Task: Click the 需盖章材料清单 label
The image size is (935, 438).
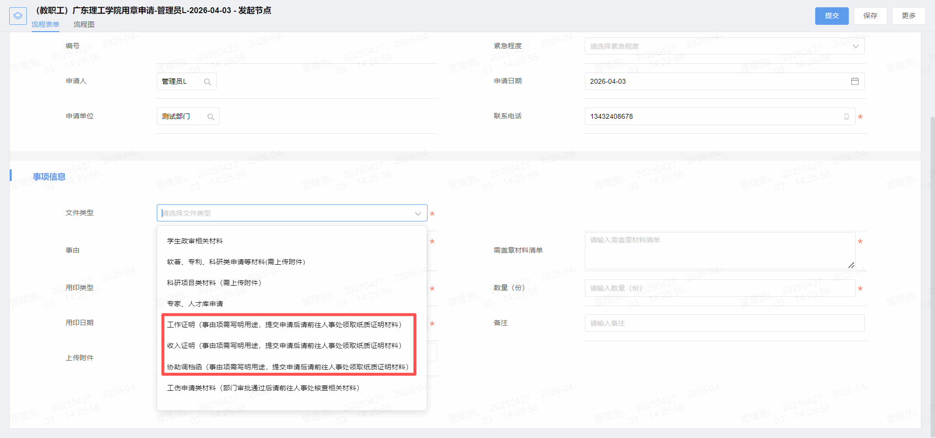Action: coord(518,250)
